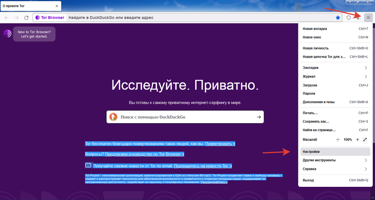Open "Пароли" from the menu
The image size is (375, 200).
tap(335, 93)
